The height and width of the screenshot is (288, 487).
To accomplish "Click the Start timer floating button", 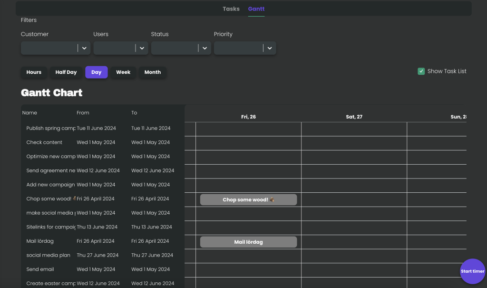I will pyautogui.click(x=472, y=271).
